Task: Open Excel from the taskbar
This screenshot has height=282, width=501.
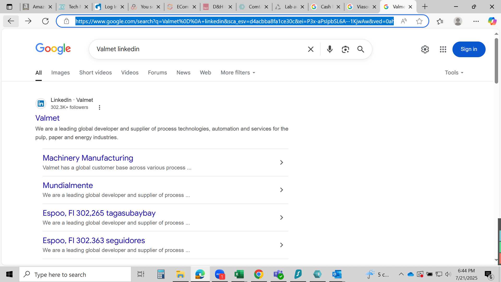Action: click(x=239, y=274)
